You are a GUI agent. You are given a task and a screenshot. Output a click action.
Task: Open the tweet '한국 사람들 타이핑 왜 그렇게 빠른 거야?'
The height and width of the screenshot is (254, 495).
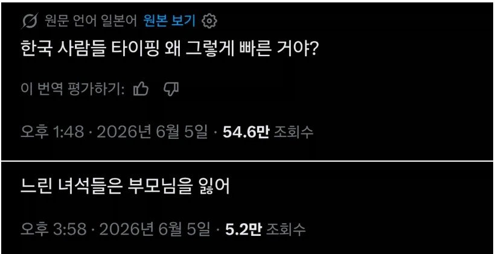(169, 51)
